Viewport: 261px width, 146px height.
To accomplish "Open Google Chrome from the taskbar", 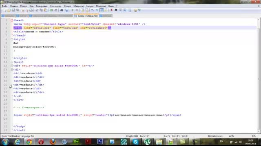I will pyautogui.click(x=29, y=142).
